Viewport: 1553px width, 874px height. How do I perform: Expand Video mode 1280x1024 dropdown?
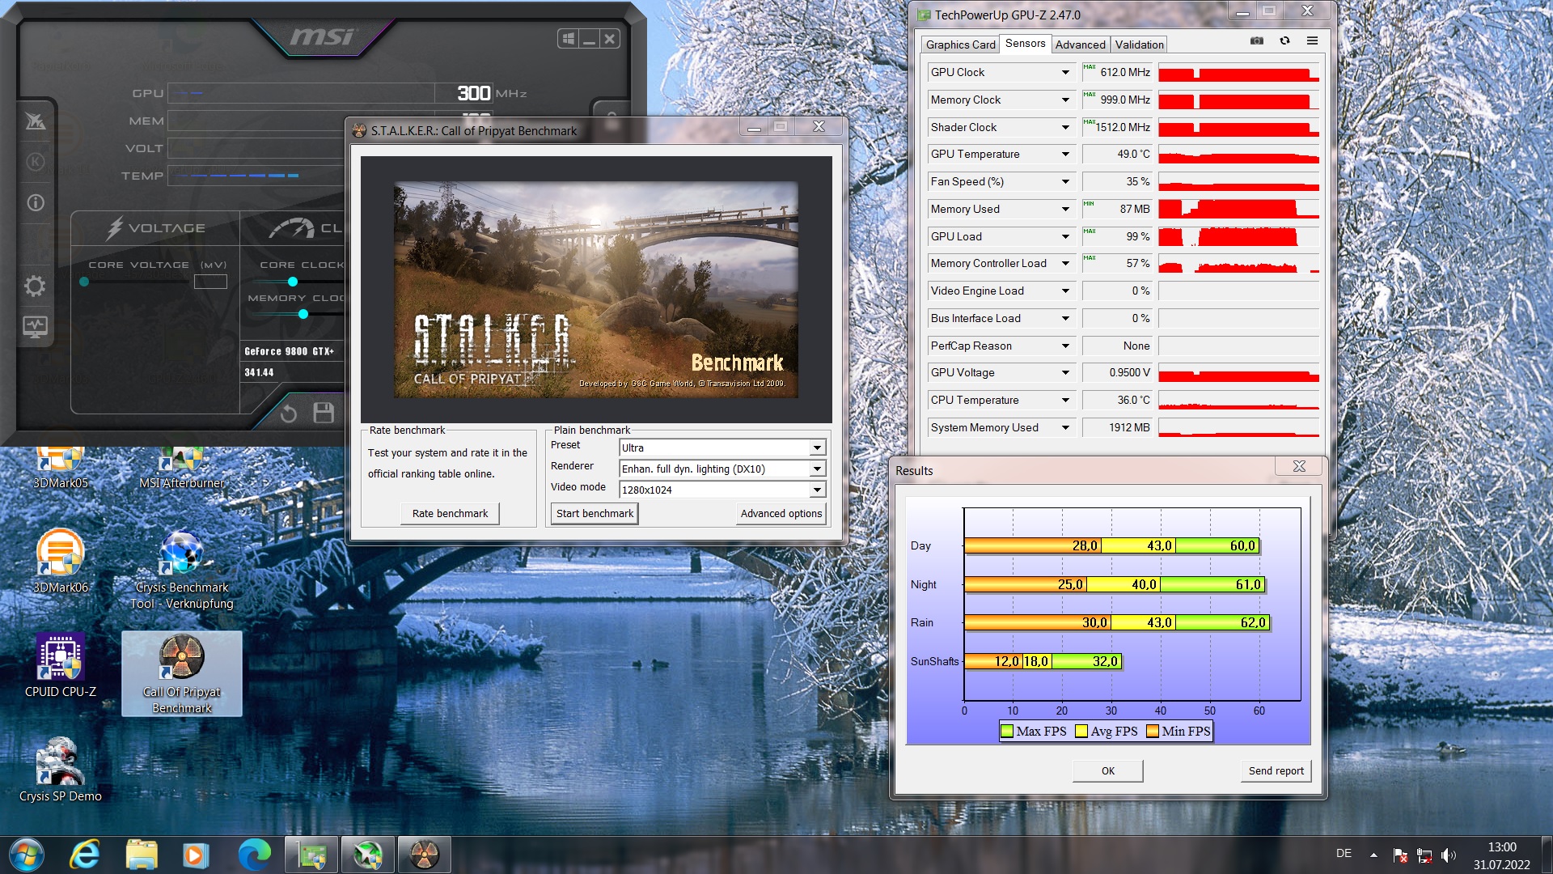[817, 490]
